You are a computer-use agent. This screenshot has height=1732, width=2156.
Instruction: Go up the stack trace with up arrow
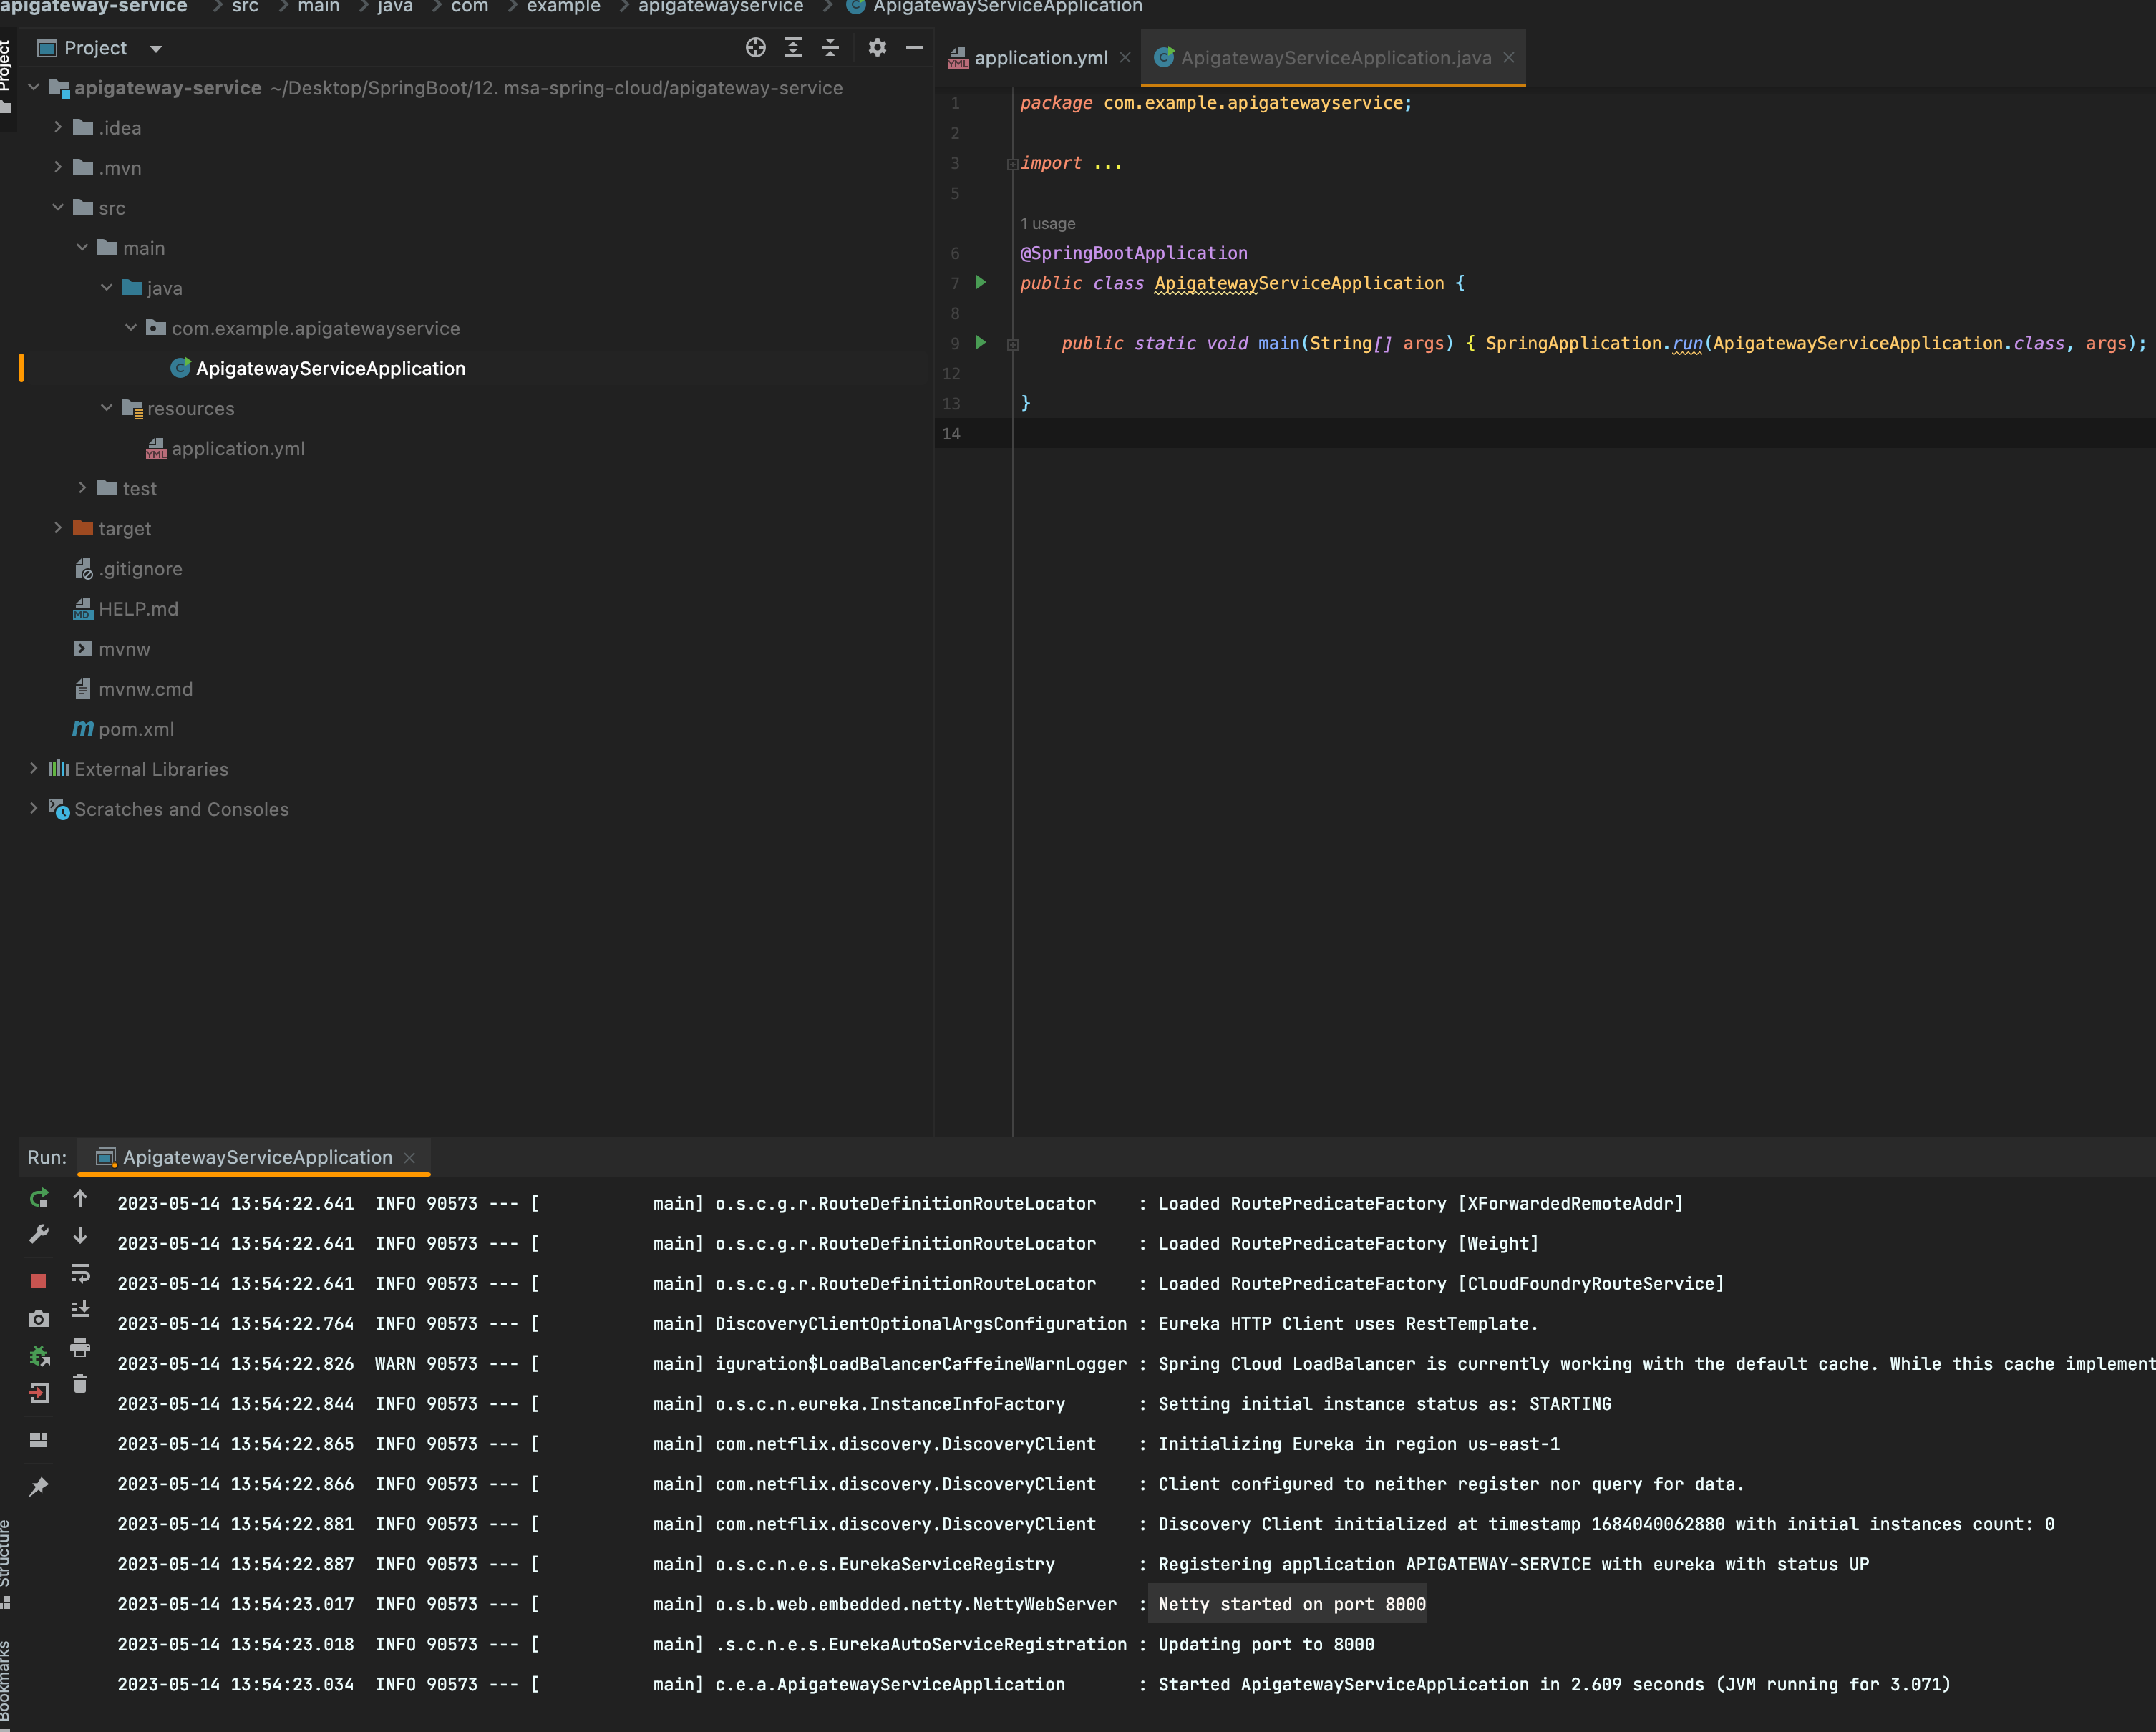pyautogui.click(x=80, y=1198)
